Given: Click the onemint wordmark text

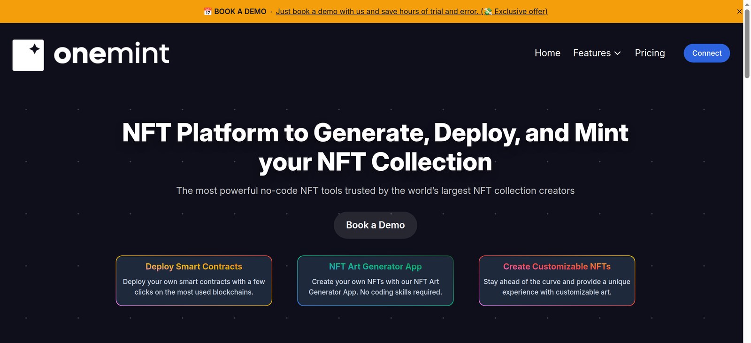Looking at the screenshot, I should click(112, 53).
